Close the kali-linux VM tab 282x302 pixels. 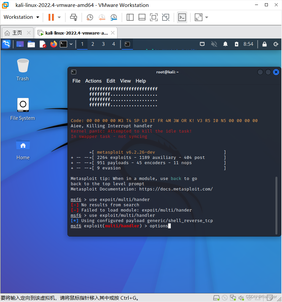(113, 33)
